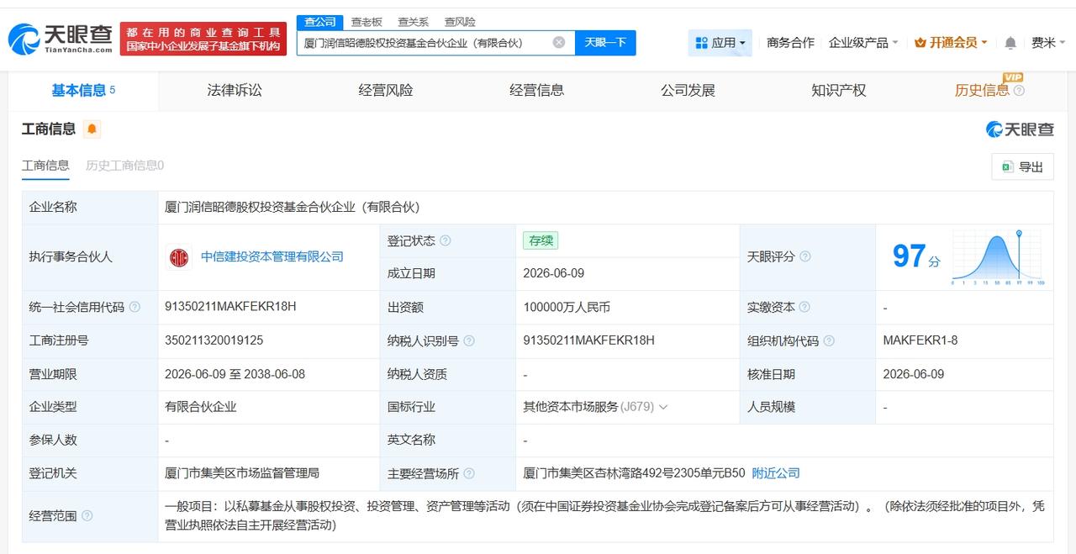
Task: Open the 费米 user account dropdown
Action: click(1048, 43)
